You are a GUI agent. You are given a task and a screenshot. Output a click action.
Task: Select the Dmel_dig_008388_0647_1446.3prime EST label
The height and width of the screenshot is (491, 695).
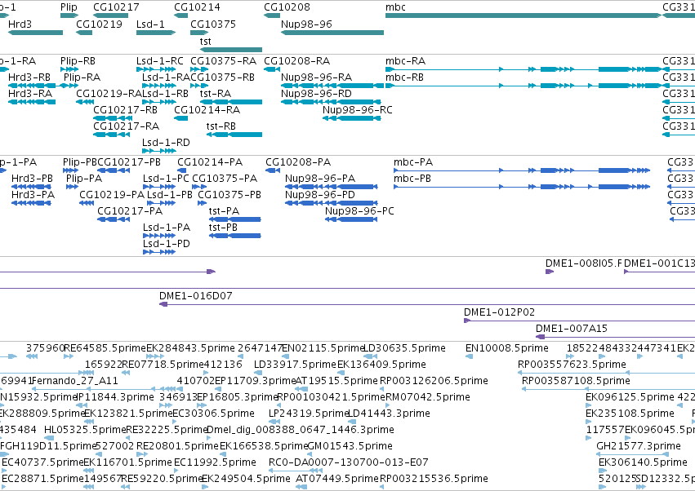point(301,430)
